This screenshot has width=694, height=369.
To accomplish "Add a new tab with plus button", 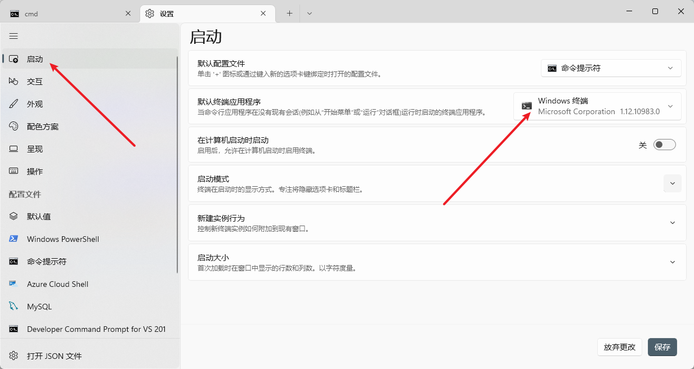I will point(289,13).
